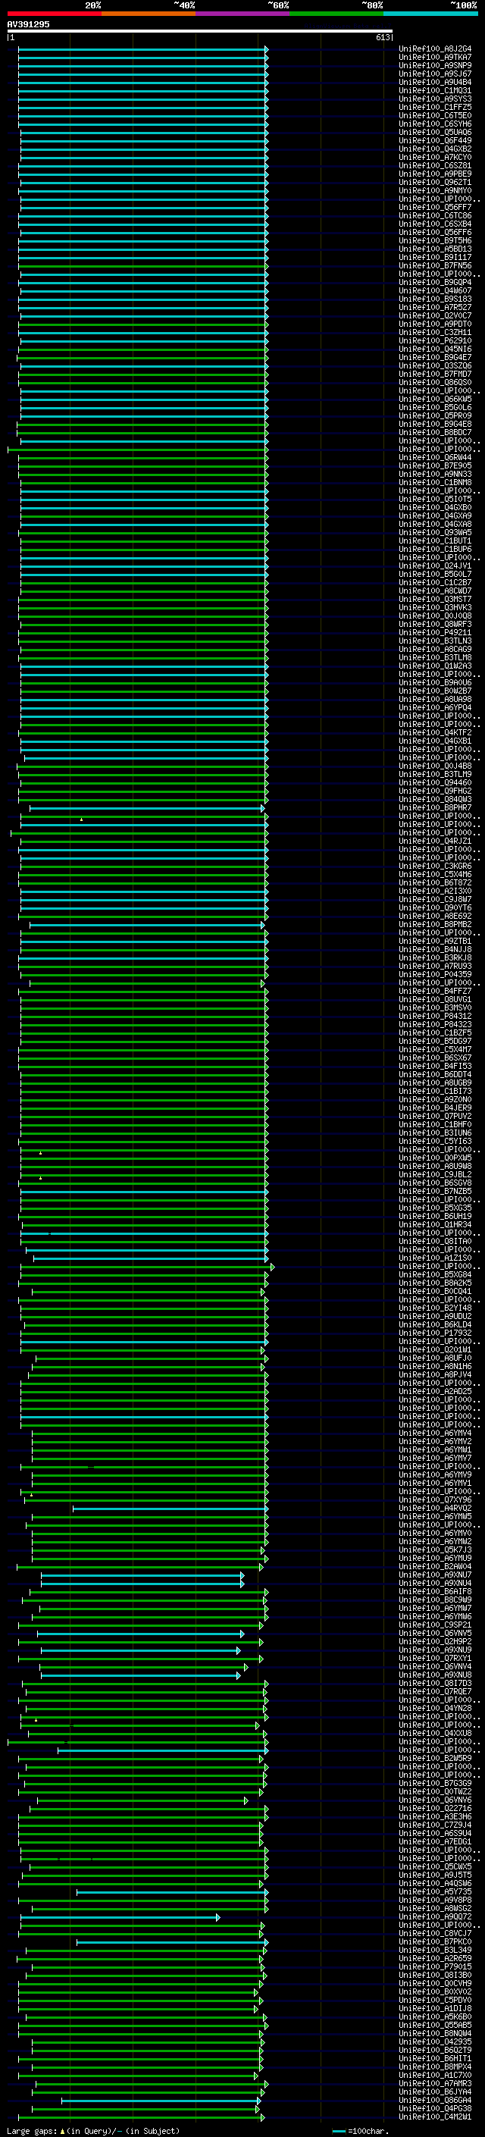Open hit UniRef100_A7KCY0
The height and width of the screenshot is (2137, 485).
(435, 157)
